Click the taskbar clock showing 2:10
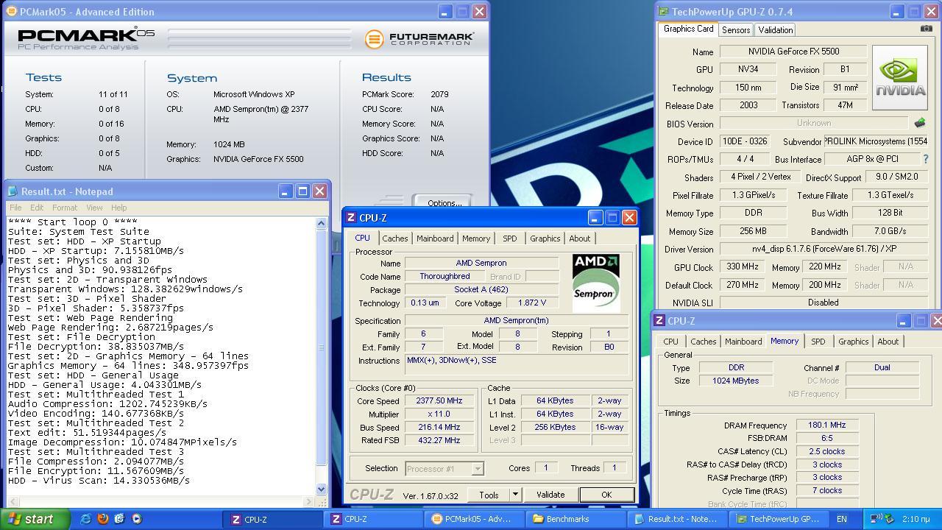 coord(915,519)
